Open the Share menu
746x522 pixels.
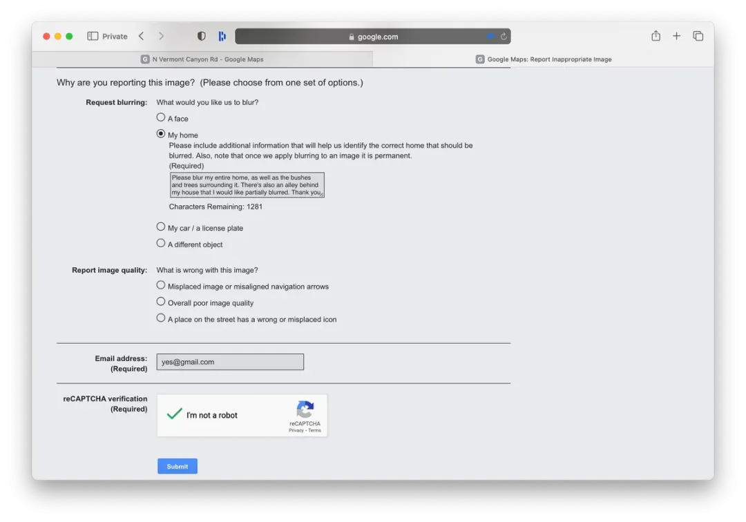pyautogui.click(x=656, y=37)
